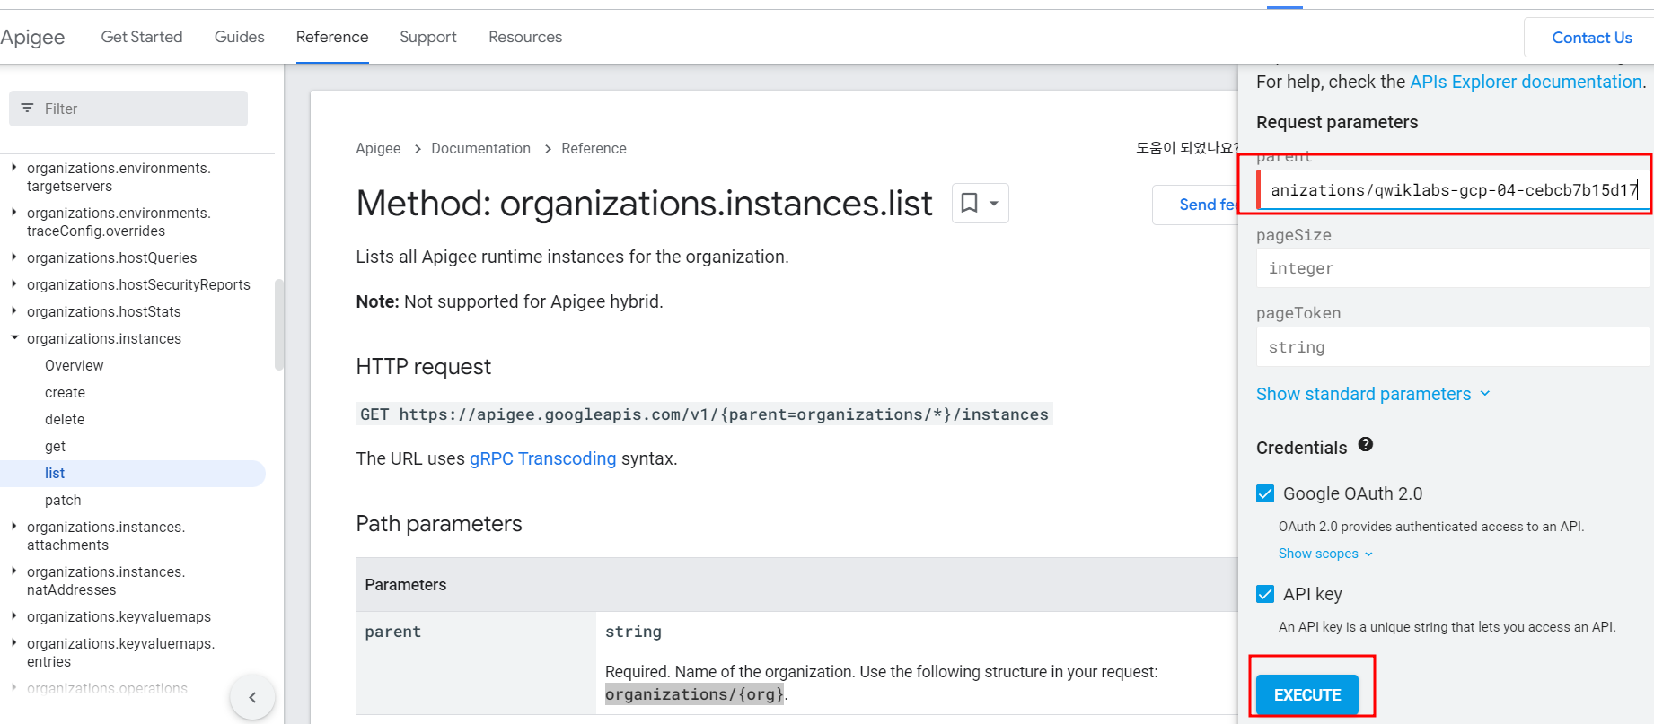Expand organizations.environments.traceConfig.overrides node
The image size is (1654, 724).
click(x=13, y=212)
